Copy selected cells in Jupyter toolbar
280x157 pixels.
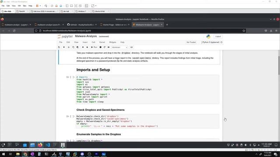click(73, 48)
